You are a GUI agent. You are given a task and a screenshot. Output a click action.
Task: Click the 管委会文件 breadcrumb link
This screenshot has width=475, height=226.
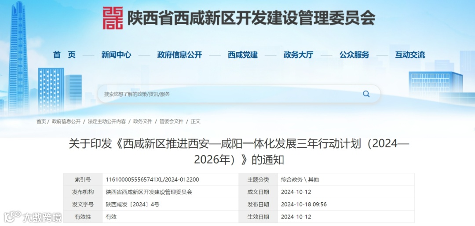click(172, 121)
